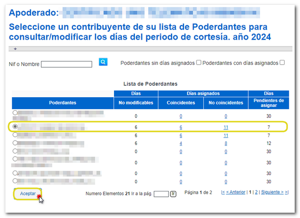The image size is (300, 218).
Task: Click the 'Ir a la pág.' input box
Action: tap(161, 194)
